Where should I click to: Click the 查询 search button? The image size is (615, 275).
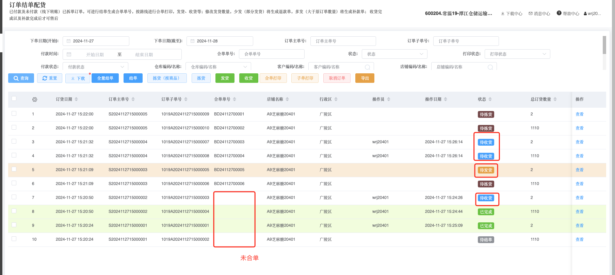pyautogui.click(x=21, y=78)
